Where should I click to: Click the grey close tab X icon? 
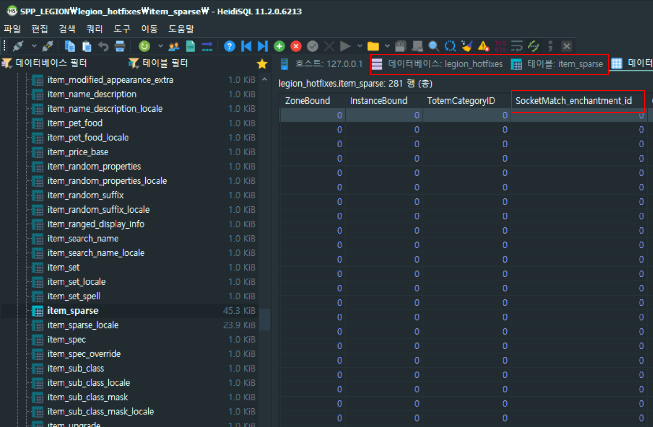coord(567,46)
